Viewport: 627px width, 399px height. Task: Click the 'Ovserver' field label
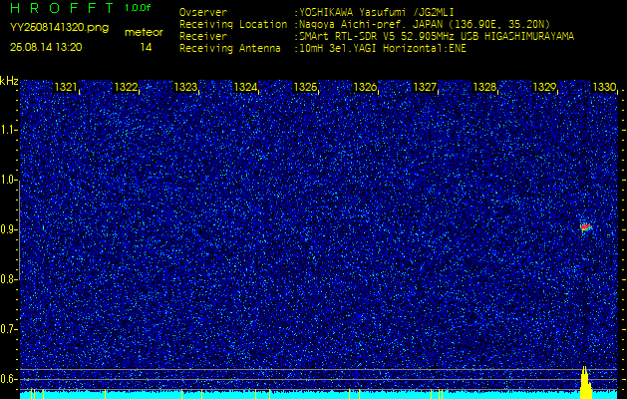[203, 12]
